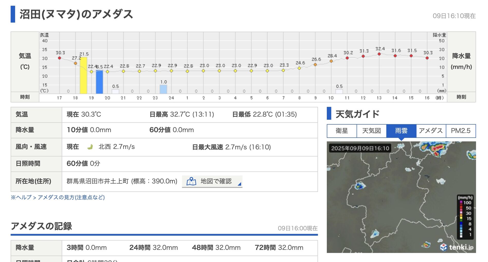The image size is (488, 262).
Task: Click the 地図で確認 map button
Action: pos(212,181)
